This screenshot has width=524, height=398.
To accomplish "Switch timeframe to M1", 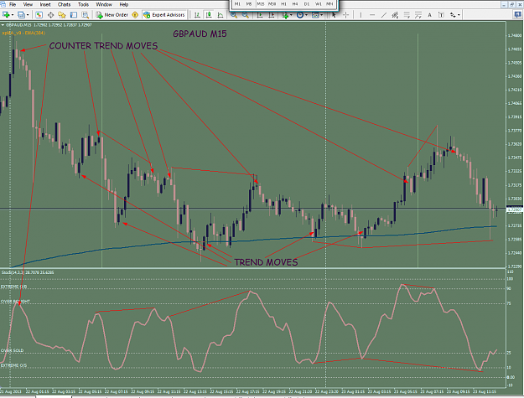I will click(237, 4).
